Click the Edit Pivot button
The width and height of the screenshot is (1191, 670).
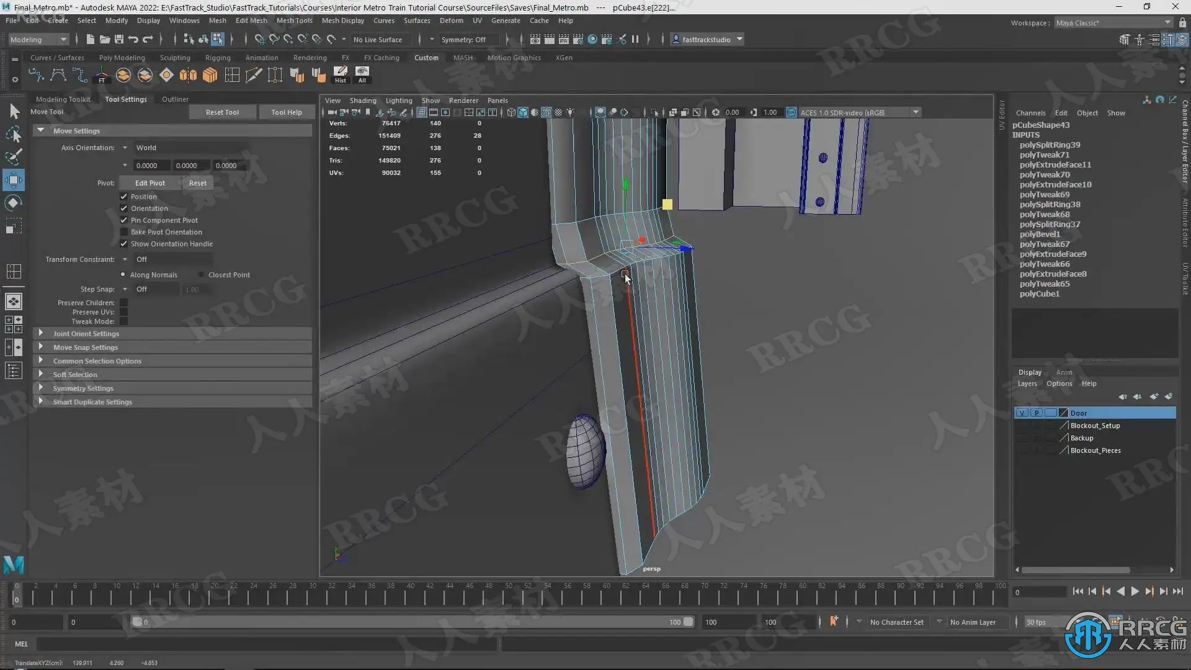tap(149, 183)
